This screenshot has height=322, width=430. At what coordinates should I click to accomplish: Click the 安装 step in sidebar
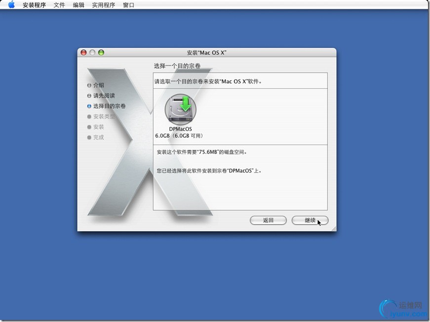click(x=96, y=127)
